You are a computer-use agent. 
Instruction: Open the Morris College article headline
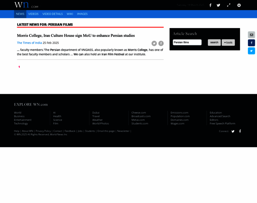click(76, 36)
